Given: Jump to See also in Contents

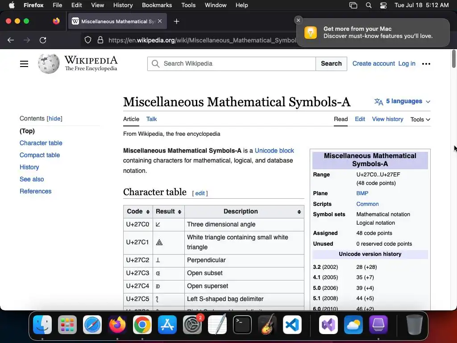Looking at the screenshot, I should pyautogui.click(x=32, y=179).
